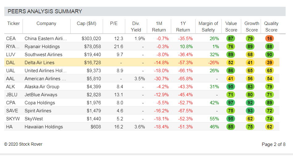
Task: Click Alaska Air Group company name
Action: (x=42, y=87)
